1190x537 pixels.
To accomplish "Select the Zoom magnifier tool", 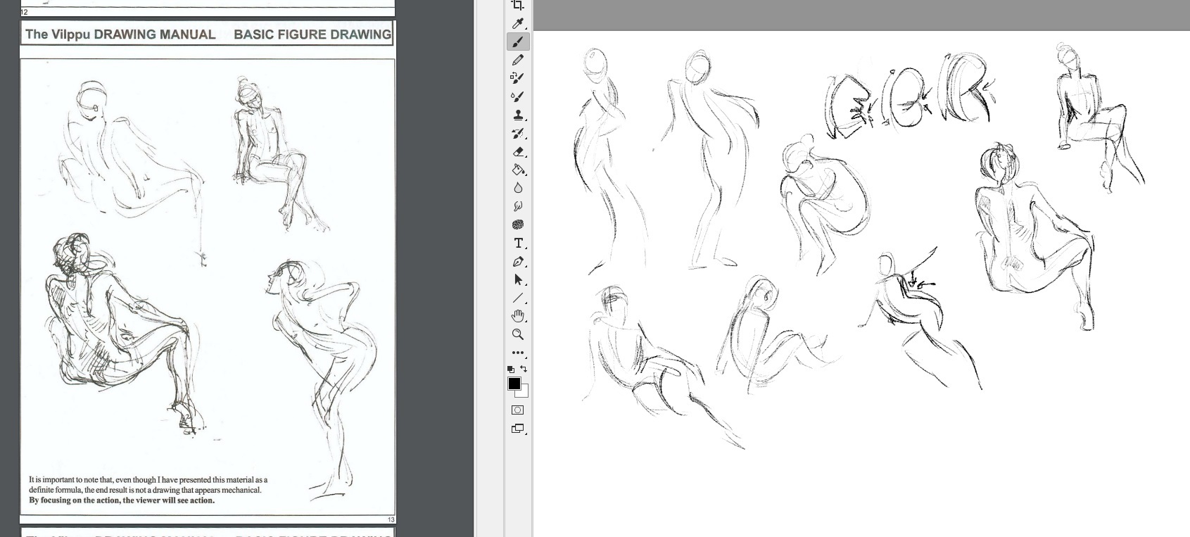I will pos(517,334).
